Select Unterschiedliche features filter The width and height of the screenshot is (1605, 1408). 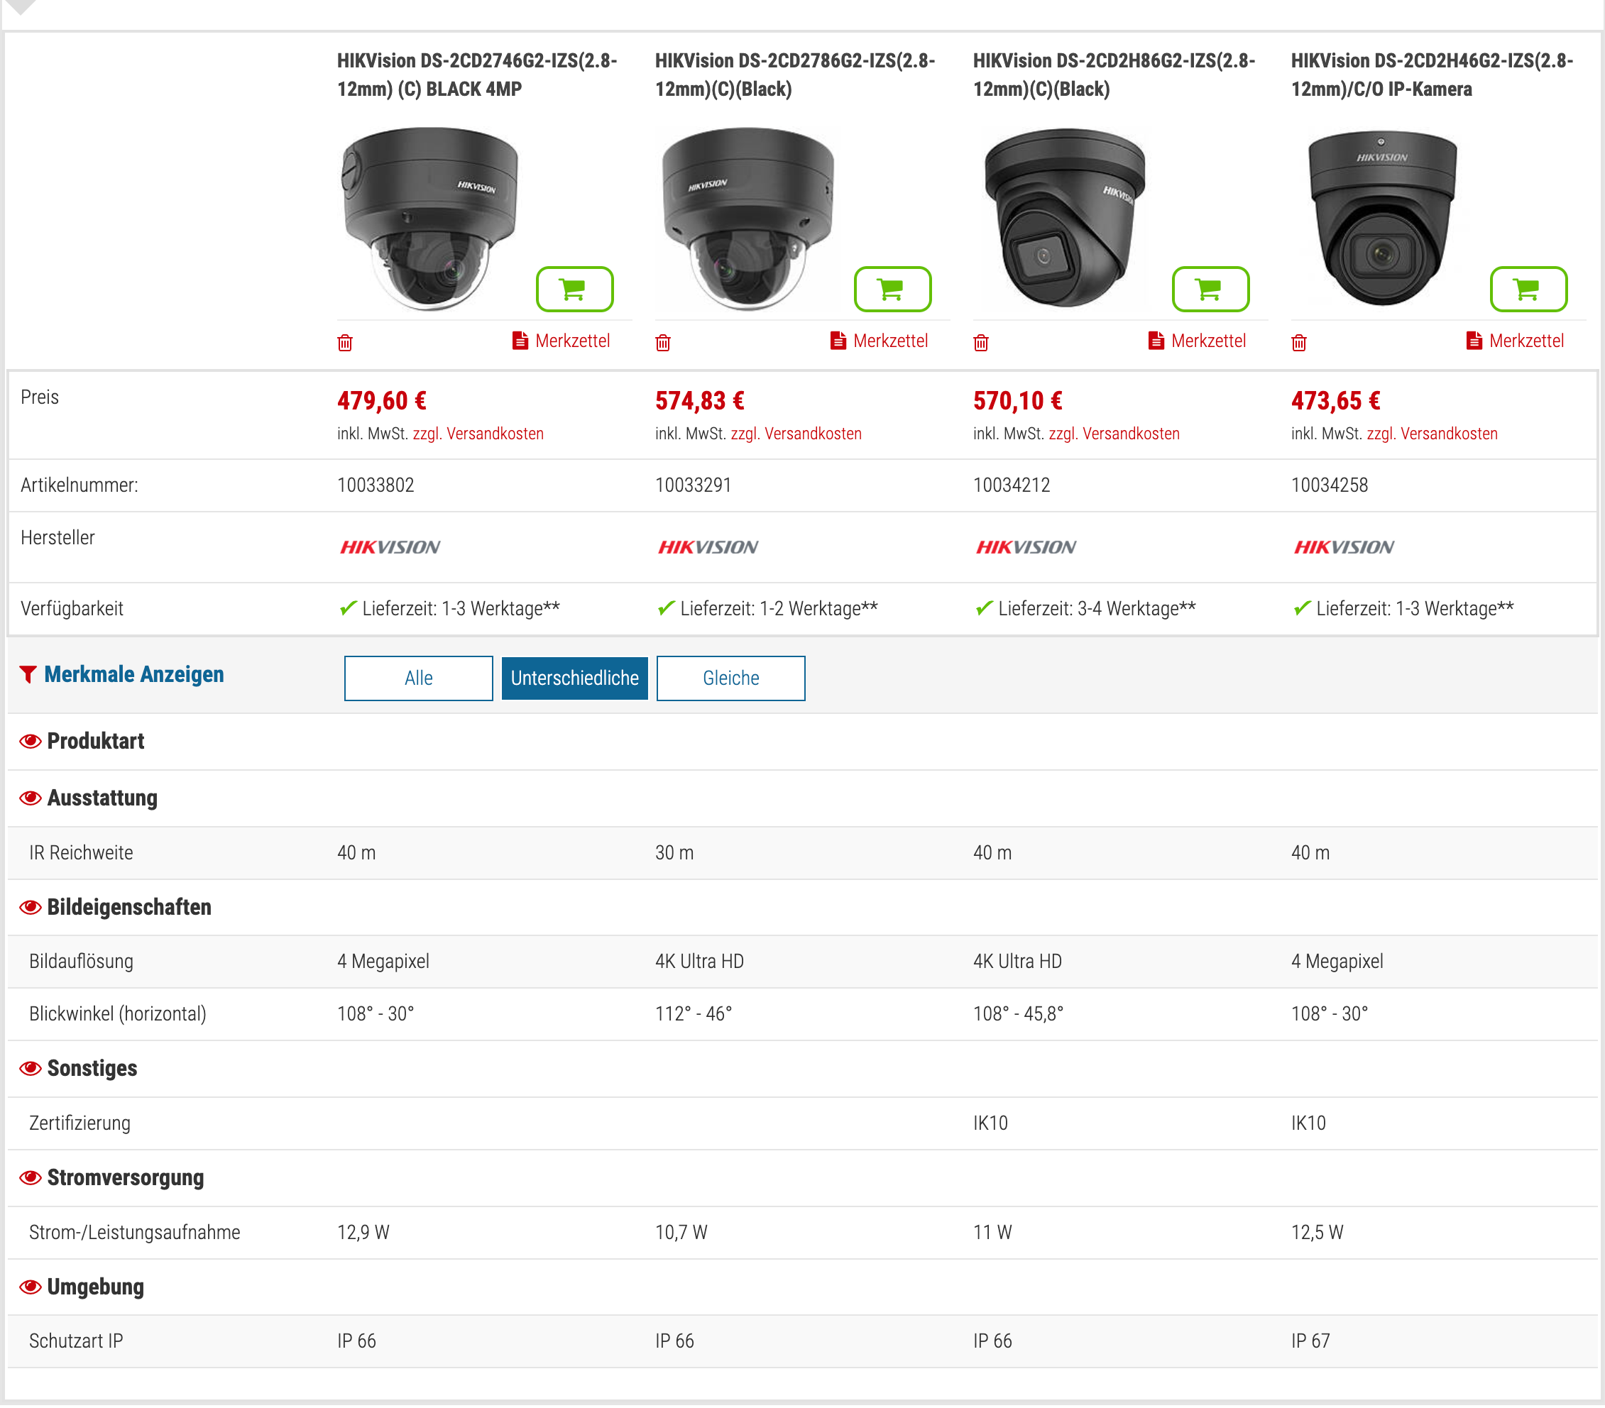574,678
